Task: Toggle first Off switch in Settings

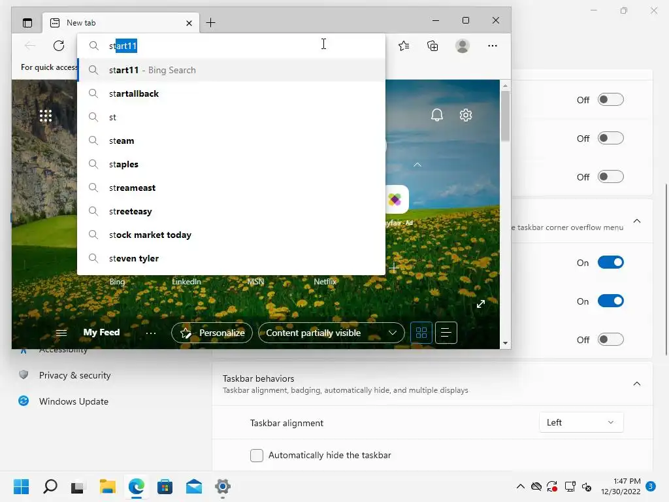Action: coord(611,99)
